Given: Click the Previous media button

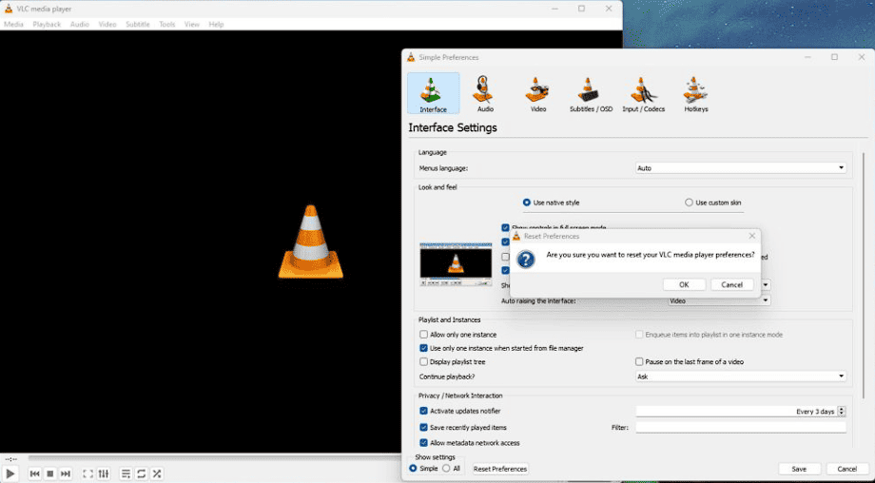Looking at the screenshot, I should 34,473.
